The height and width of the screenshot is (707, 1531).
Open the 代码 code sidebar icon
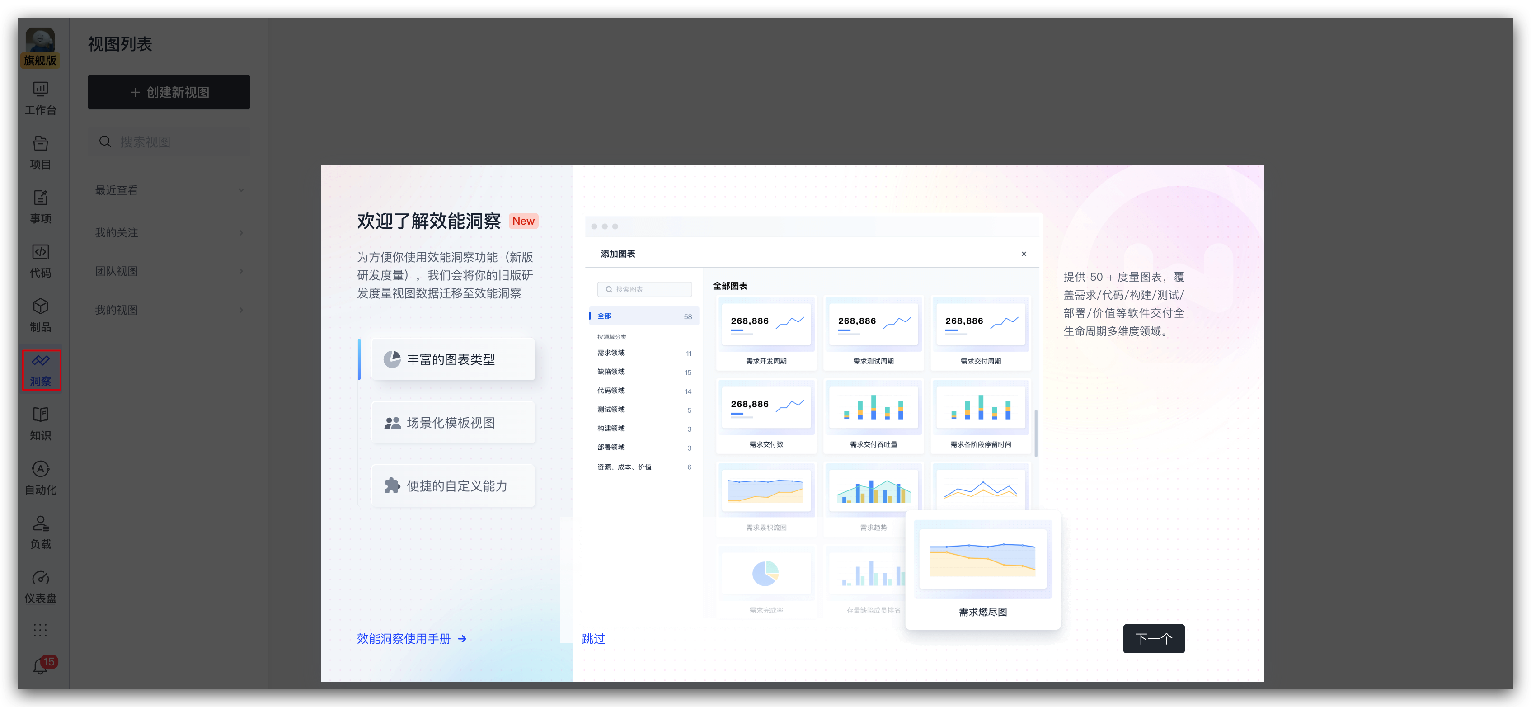(x=40, y=261)
